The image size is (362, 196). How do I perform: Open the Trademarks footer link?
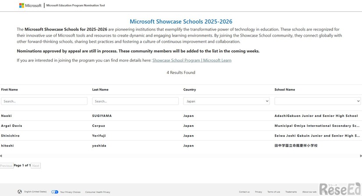(291, 192)
